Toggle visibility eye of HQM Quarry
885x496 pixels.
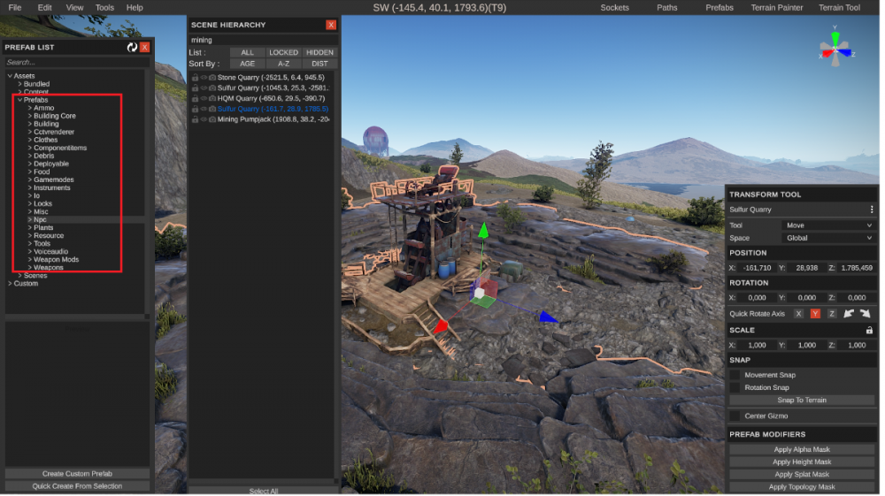click(204, 98)
